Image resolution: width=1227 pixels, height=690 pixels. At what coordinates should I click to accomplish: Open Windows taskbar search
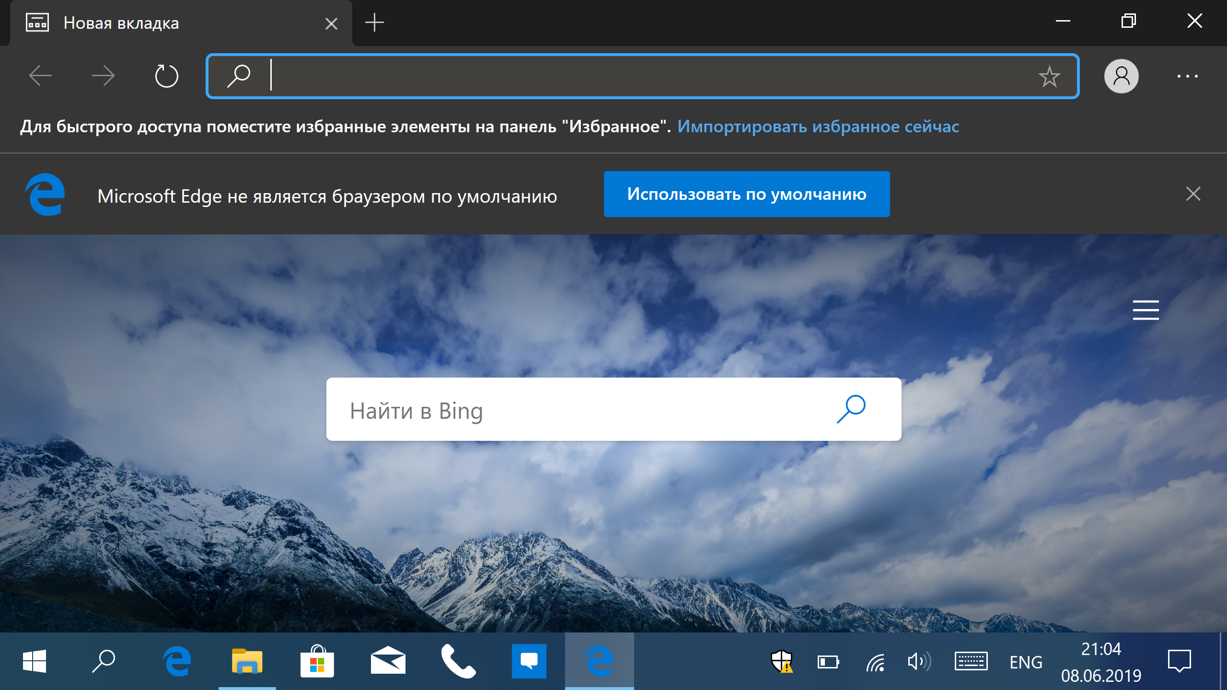coord(103,661)
